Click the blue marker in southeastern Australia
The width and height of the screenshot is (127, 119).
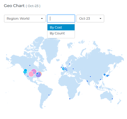(x=112, y=99)
